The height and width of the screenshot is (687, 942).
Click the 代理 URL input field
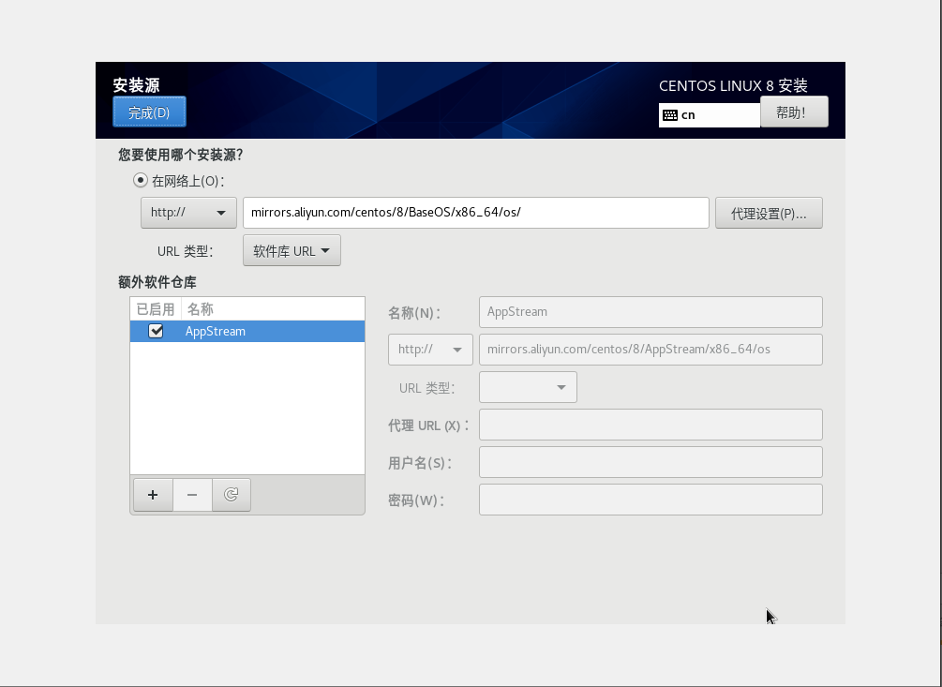[650, 425]
